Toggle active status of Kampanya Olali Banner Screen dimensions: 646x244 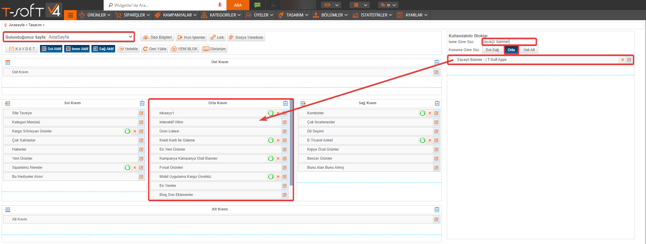271,158
